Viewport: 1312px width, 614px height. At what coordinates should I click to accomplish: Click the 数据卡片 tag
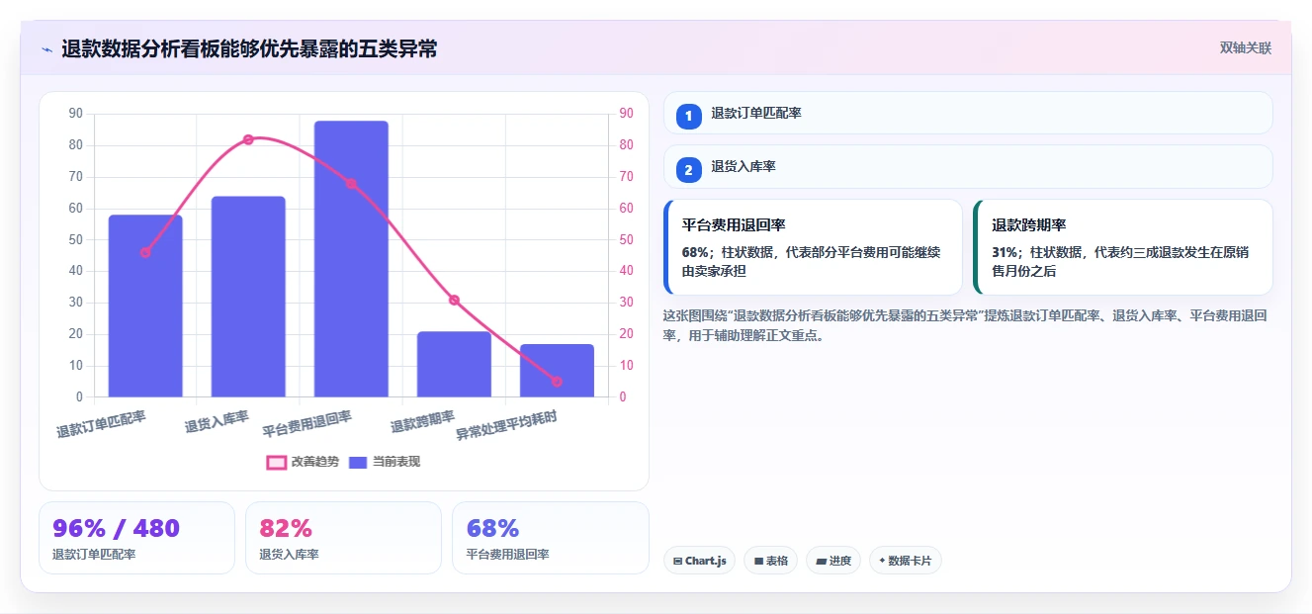(x=905, y=561)
